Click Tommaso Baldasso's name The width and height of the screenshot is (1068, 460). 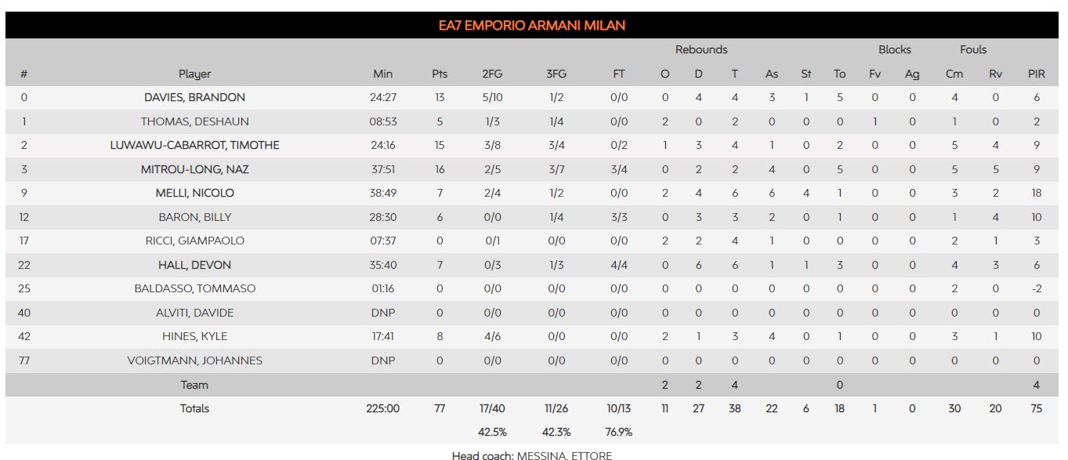click(x=194, y=289)
